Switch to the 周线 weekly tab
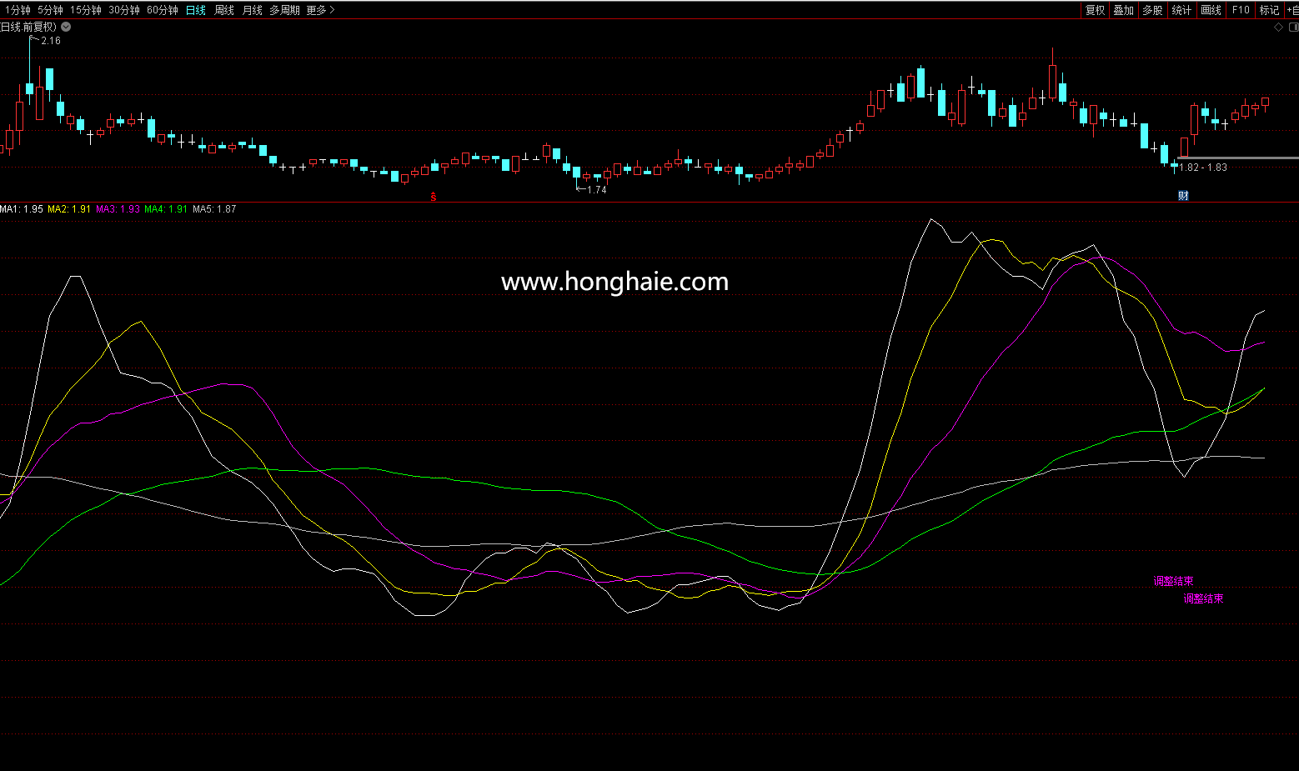The image size is (1299, 771). tap(224, 10)
